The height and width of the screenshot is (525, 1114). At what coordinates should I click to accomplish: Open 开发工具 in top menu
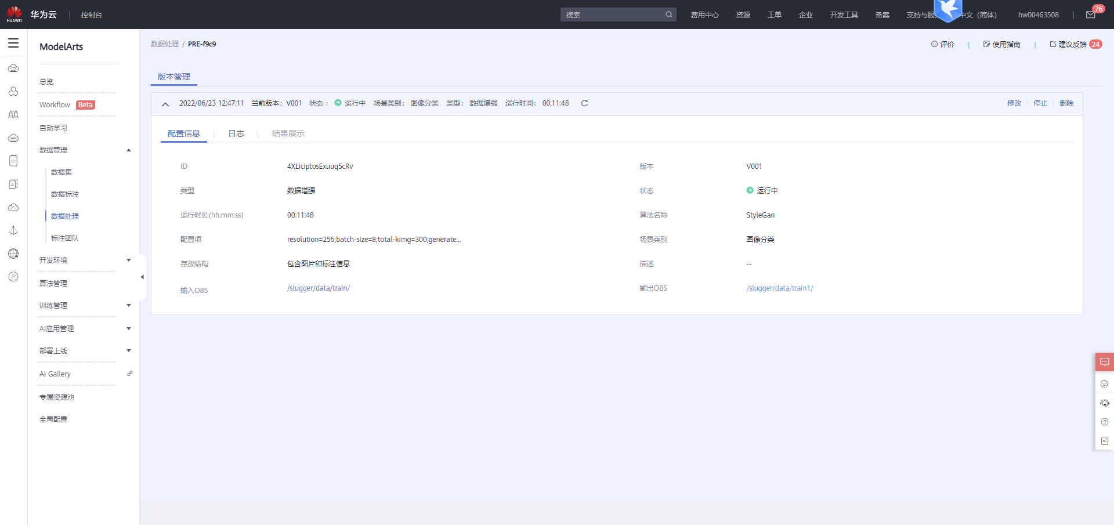(844, 15)
